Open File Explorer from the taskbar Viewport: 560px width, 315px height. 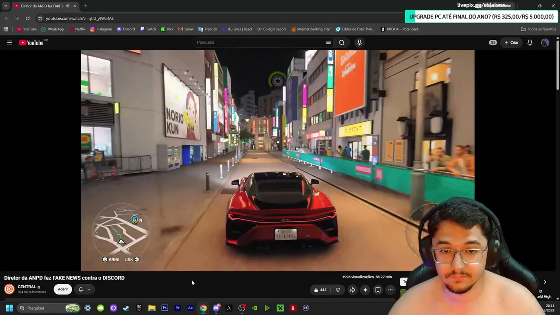(152, 308)
